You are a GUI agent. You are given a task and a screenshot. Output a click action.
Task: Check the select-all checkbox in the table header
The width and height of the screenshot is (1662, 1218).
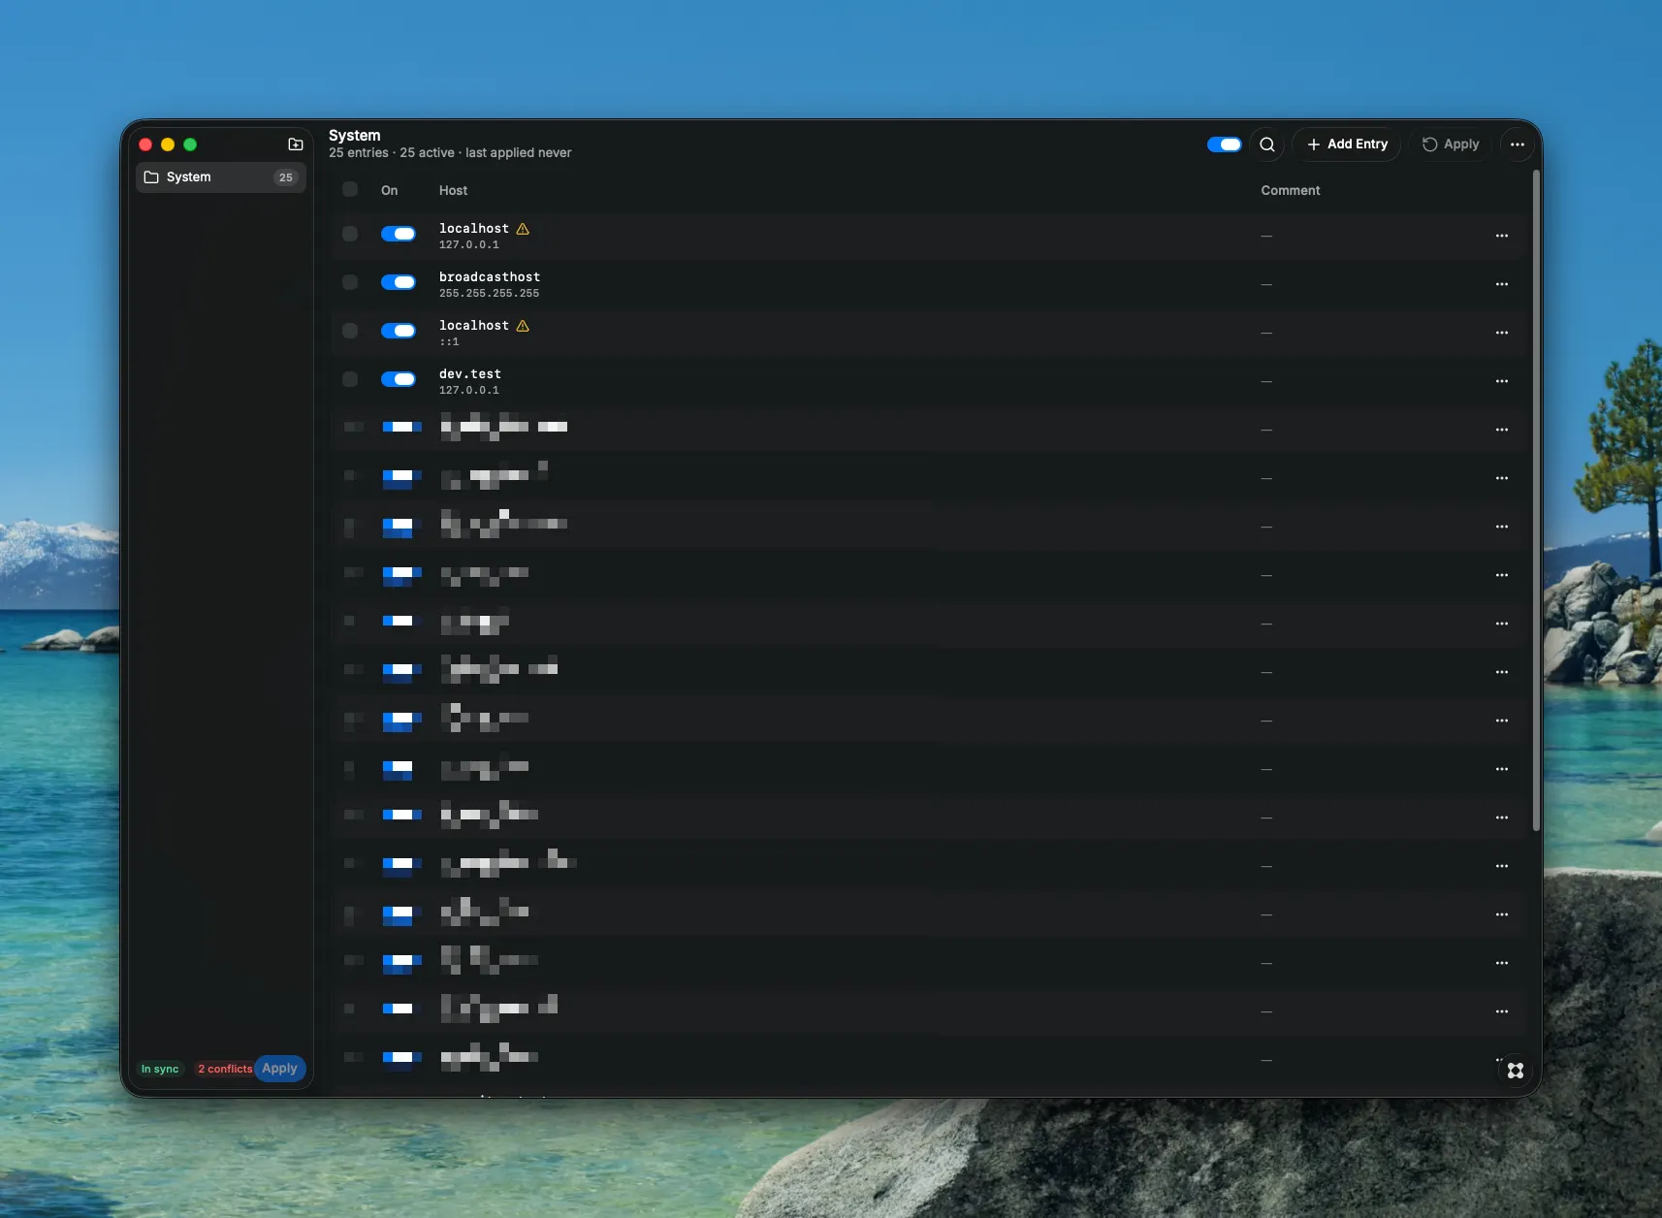click(350, 189)
